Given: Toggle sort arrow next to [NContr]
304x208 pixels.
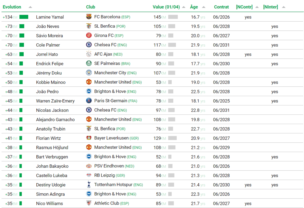Looking at the screenshot, I should [x=257, y=7].
